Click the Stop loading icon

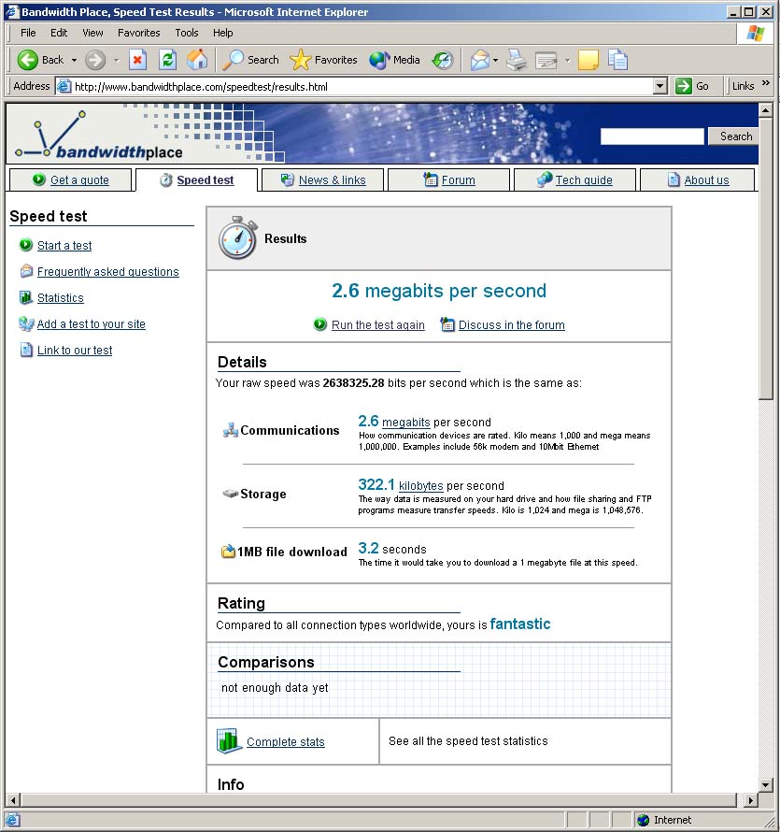tap(137, 60)
